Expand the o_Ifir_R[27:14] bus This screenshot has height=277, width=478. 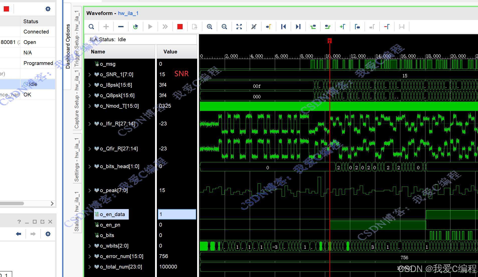coord(89,124)
